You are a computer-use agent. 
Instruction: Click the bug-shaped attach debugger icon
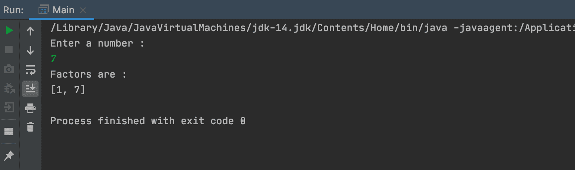(x=9, y=88)
